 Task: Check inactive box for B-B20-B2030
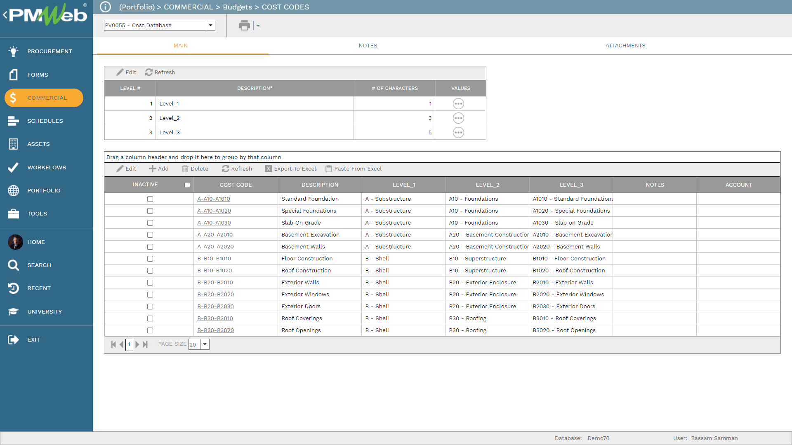coord(150,307)
